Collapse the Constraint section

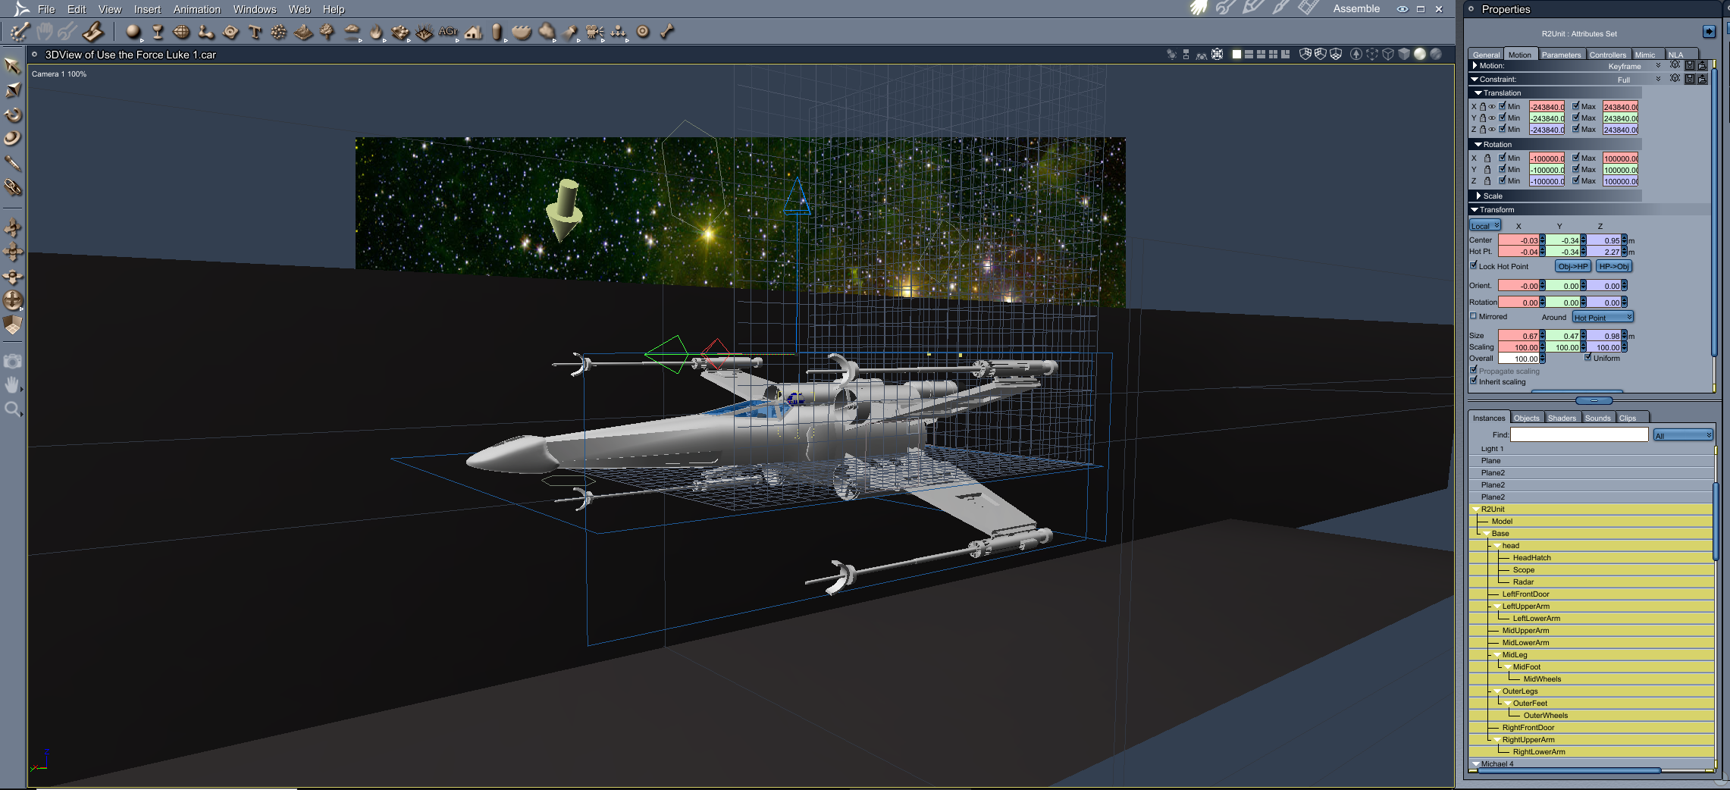tap(1475, 79)
